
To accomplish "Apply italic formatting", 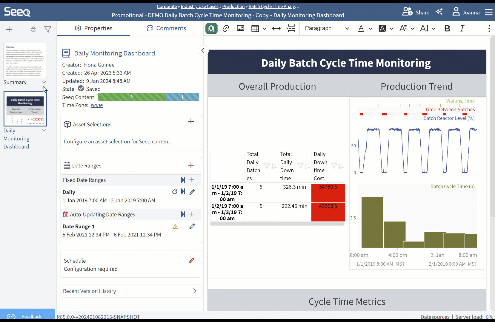I will pos(462,28).
